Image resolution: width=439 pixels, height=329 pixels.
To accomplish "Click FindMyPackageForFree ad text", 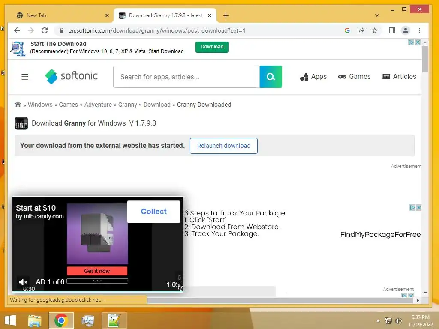I will [x=380, y=234].
